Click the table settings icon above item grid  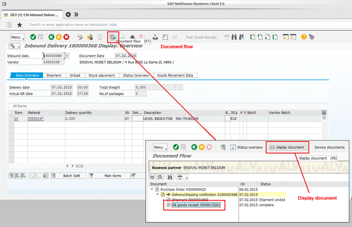point(324,113)
